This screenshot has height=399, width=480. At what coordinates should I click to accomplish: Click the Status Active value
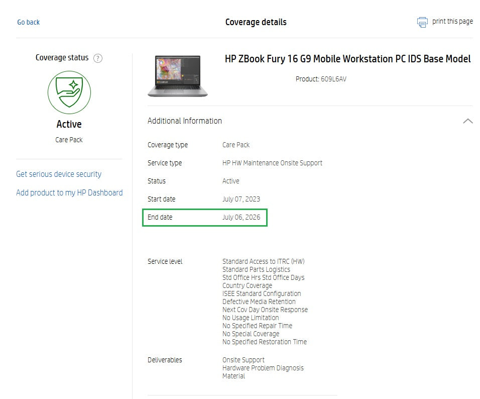pos(230,181)
